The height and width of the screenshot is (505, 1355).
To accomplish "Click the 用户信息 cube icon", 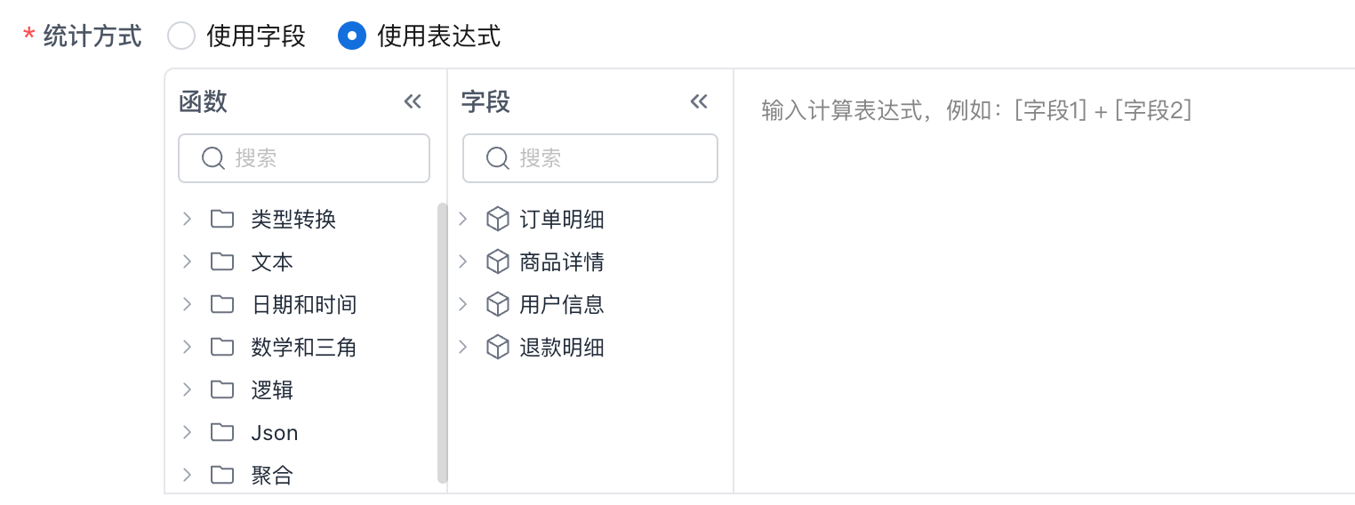I will 498,304.
